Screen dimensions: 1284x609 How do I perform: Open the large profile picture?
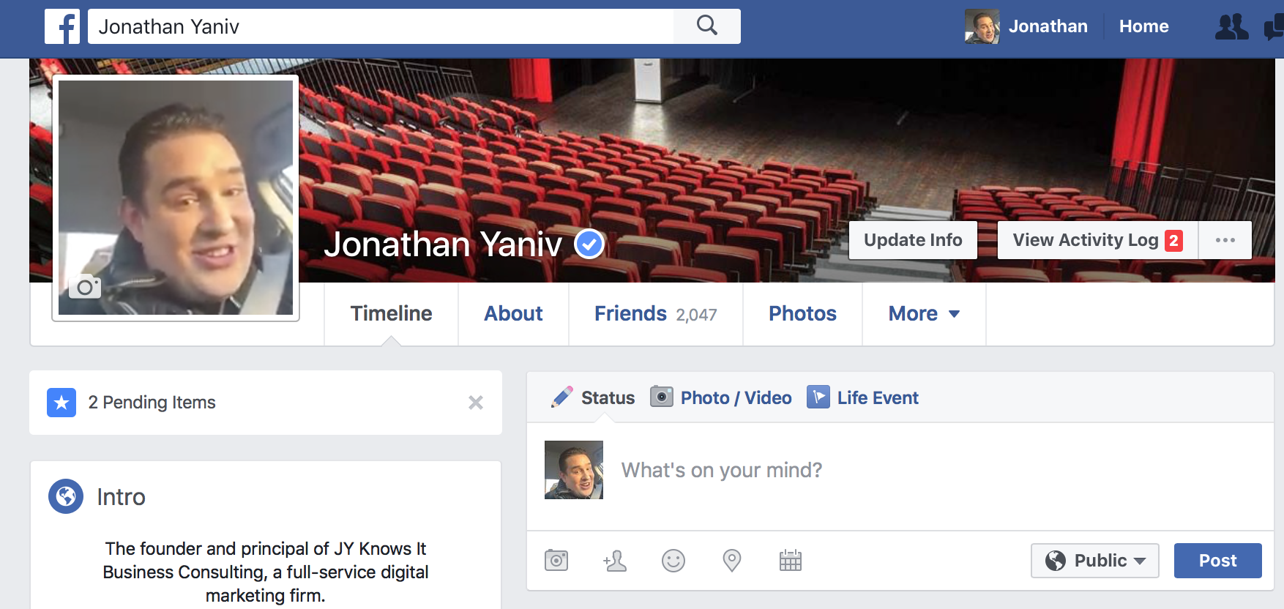pos(176,198)
